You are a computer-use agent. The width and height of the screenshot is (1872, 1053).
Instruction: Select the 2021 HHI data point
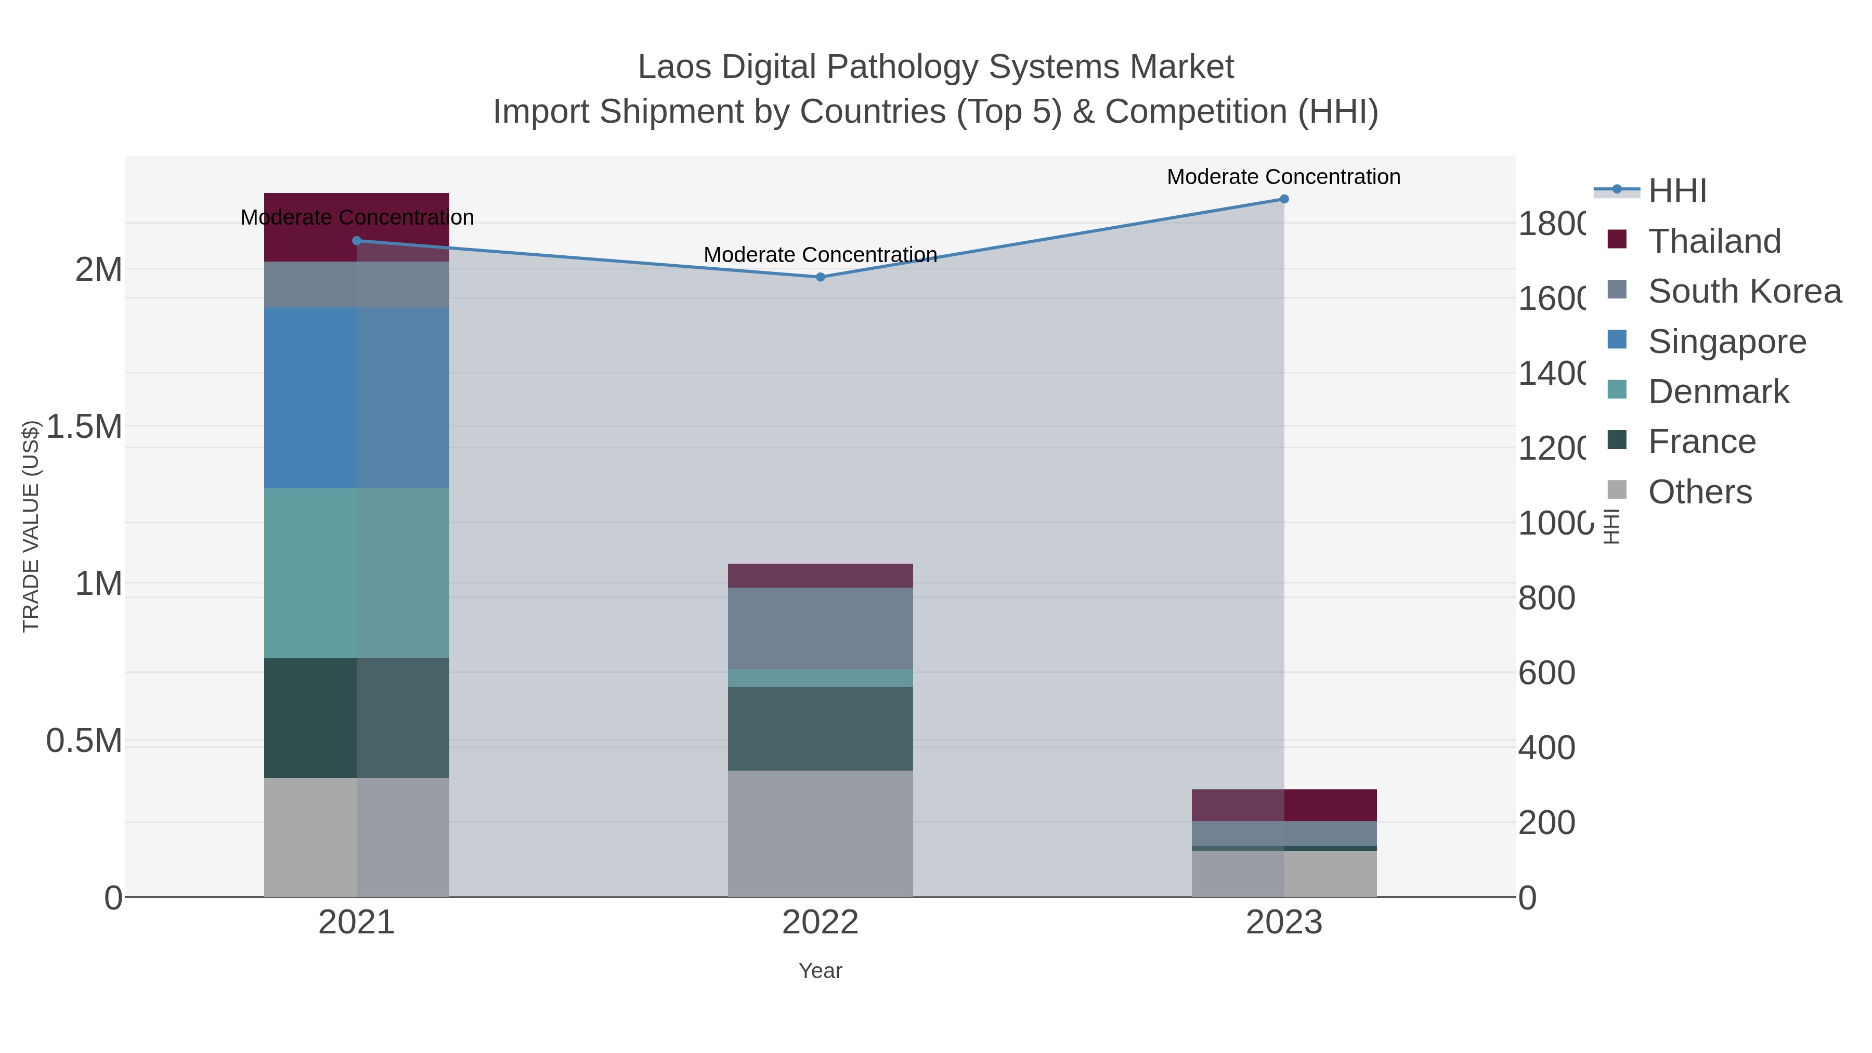pyautogui.click(x=356, y=241)
